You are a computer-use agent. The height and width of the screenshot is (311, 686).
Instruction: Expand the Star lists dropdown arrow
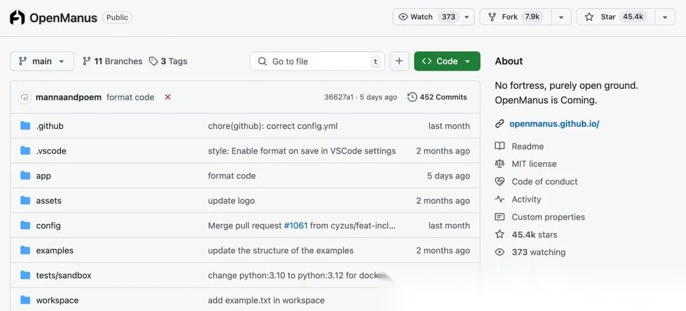(665, 17)
